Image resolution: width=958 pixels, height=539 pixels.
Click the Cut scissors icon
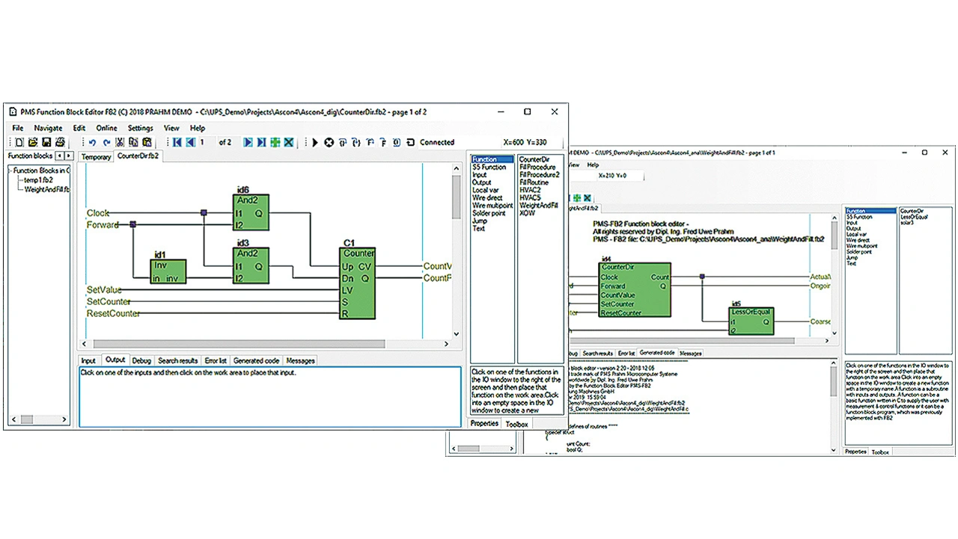pos(120,142)
